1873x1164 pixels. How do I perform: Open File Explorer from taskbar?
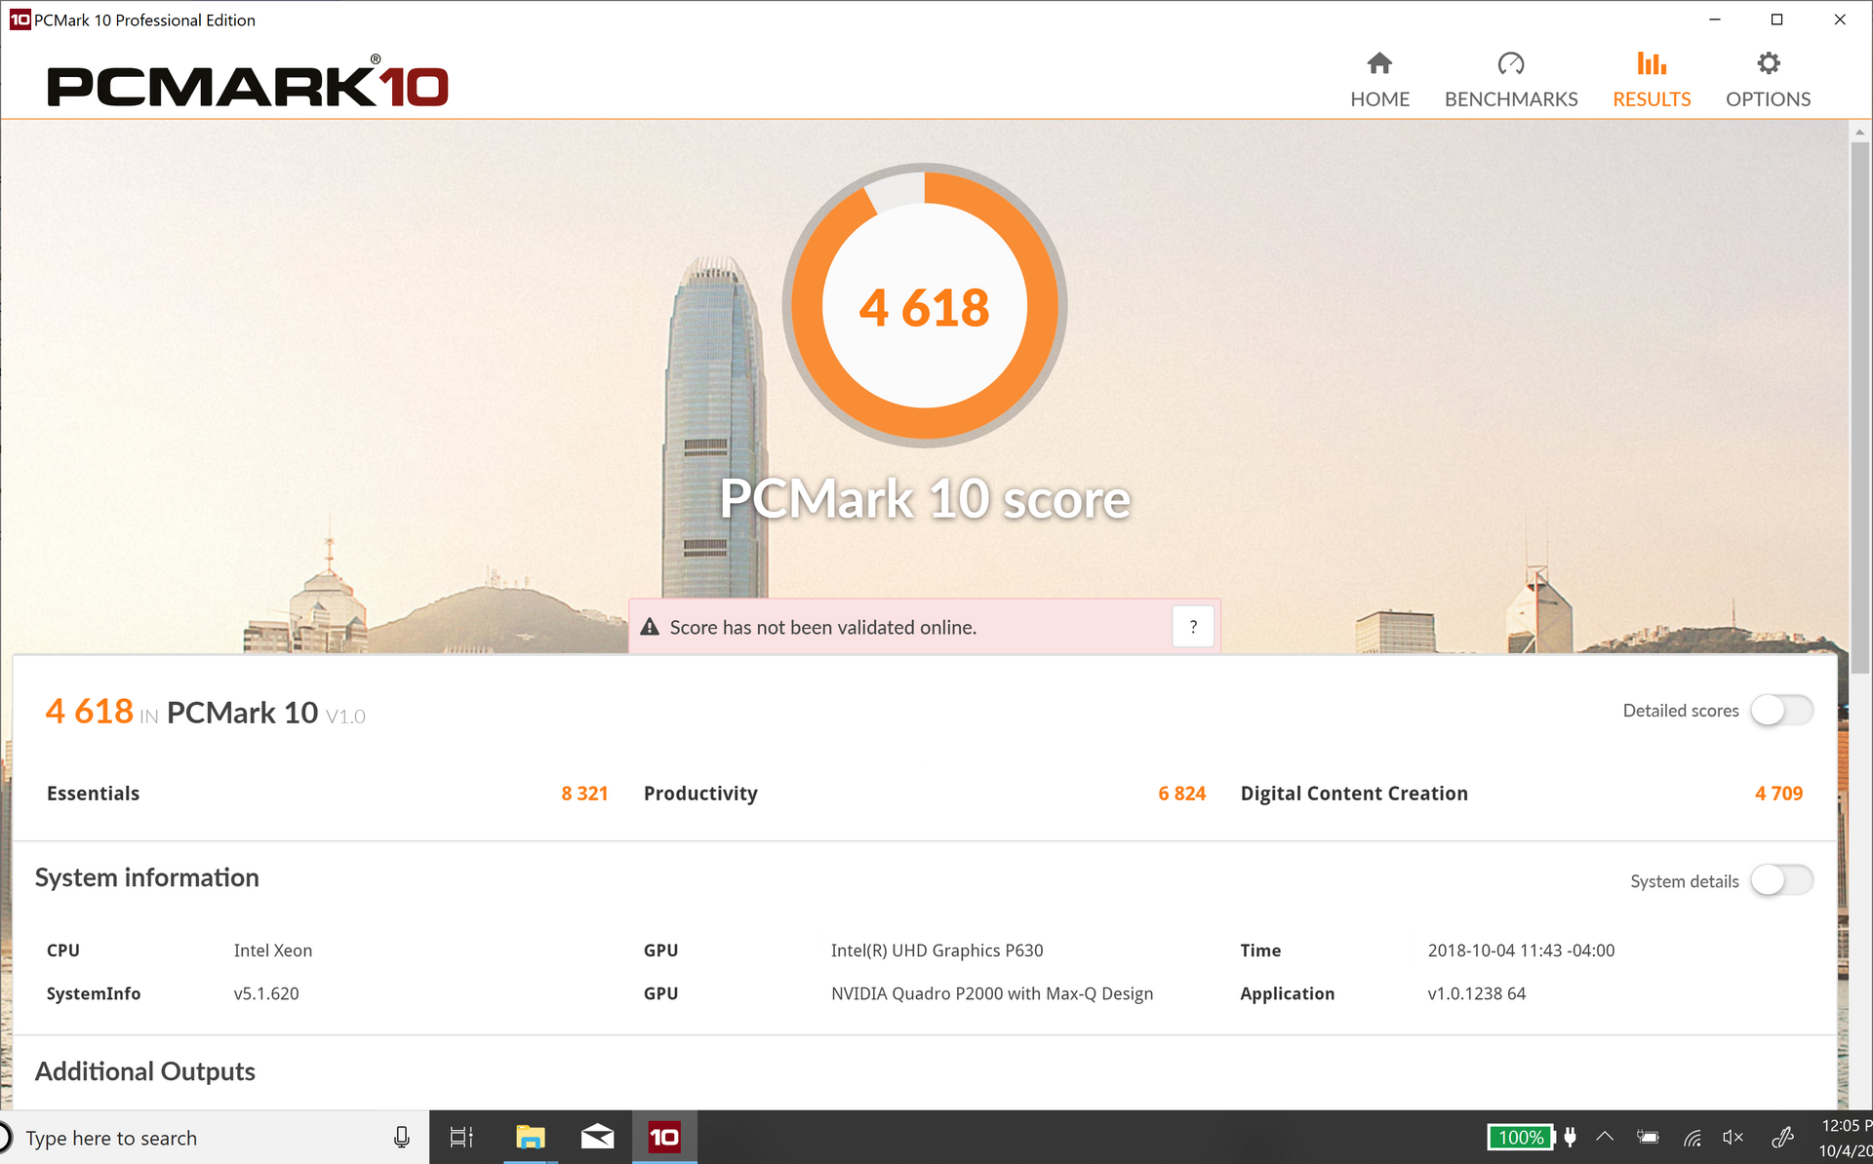coord(530,1138)
